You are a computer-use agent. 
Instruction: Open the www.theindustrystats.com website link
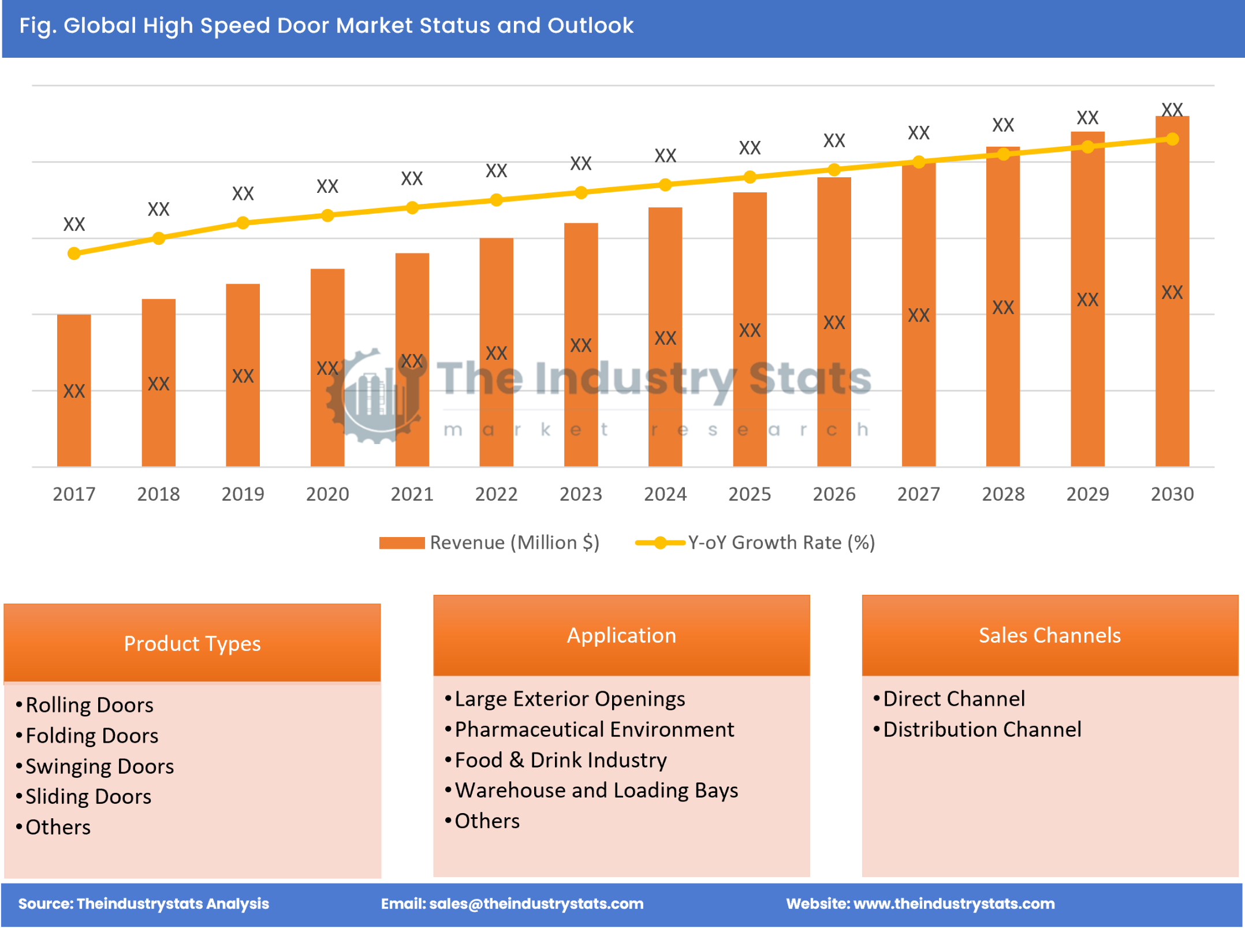[x=954, y=904]
